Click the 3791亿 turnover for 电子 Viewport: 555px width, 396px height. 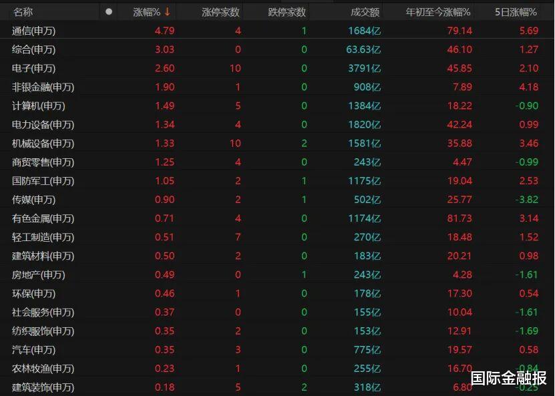(x=364, y=68)
